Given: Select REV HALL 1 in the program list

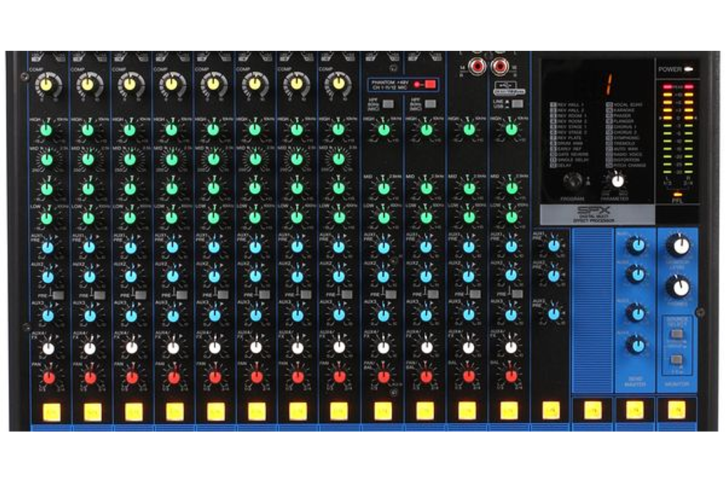Looking at the screenshot, I should coord(569,104).
